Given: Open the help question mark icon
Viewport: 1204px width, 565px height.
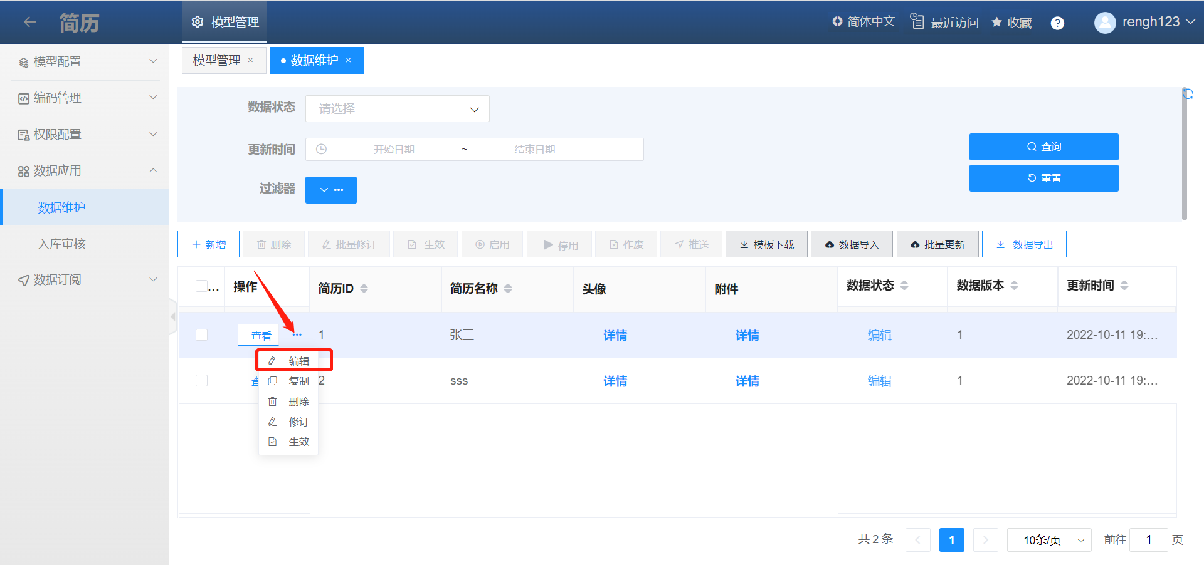Looking at the screenshot, I should [1057, 23].
